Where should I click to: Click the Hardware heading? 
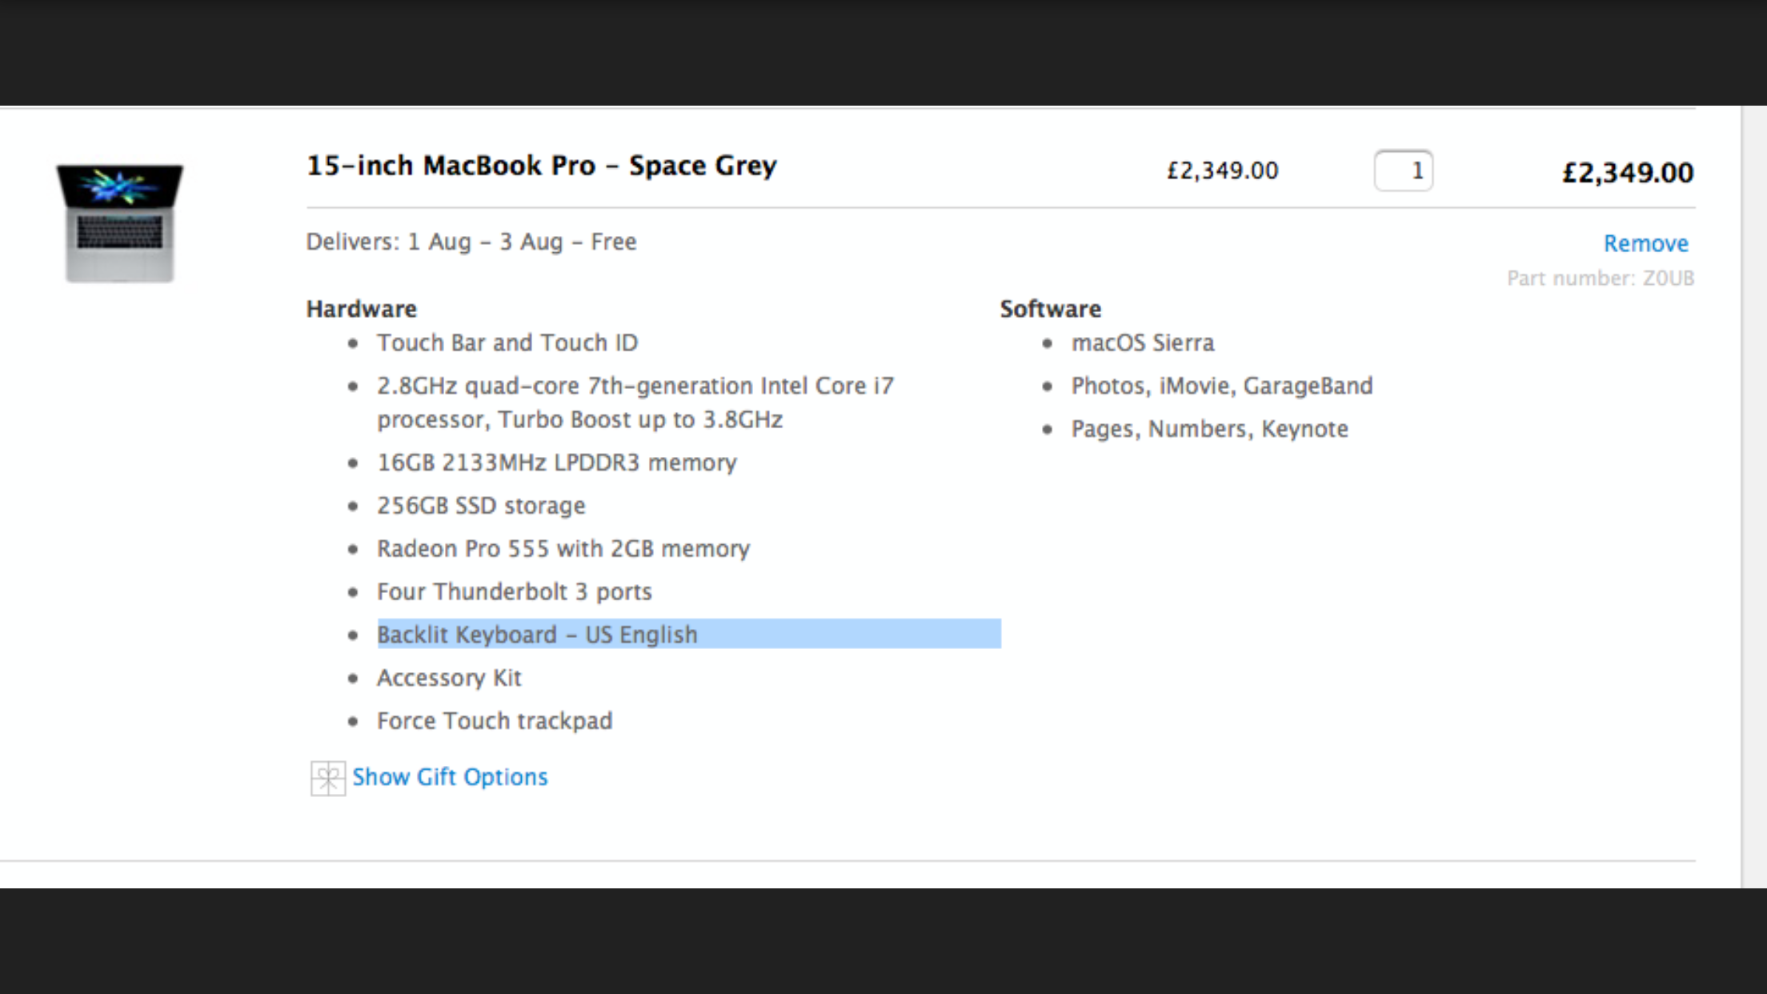[x=362, y=309]
